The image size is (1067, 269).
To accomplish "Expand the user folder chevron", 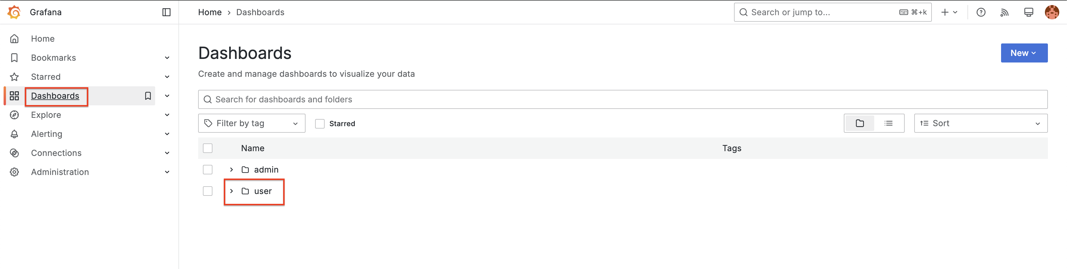I will 232,191.
